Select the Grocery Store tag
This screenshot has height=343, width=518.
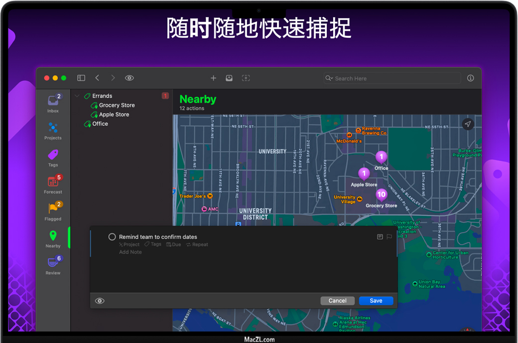(x=117, y=105)
